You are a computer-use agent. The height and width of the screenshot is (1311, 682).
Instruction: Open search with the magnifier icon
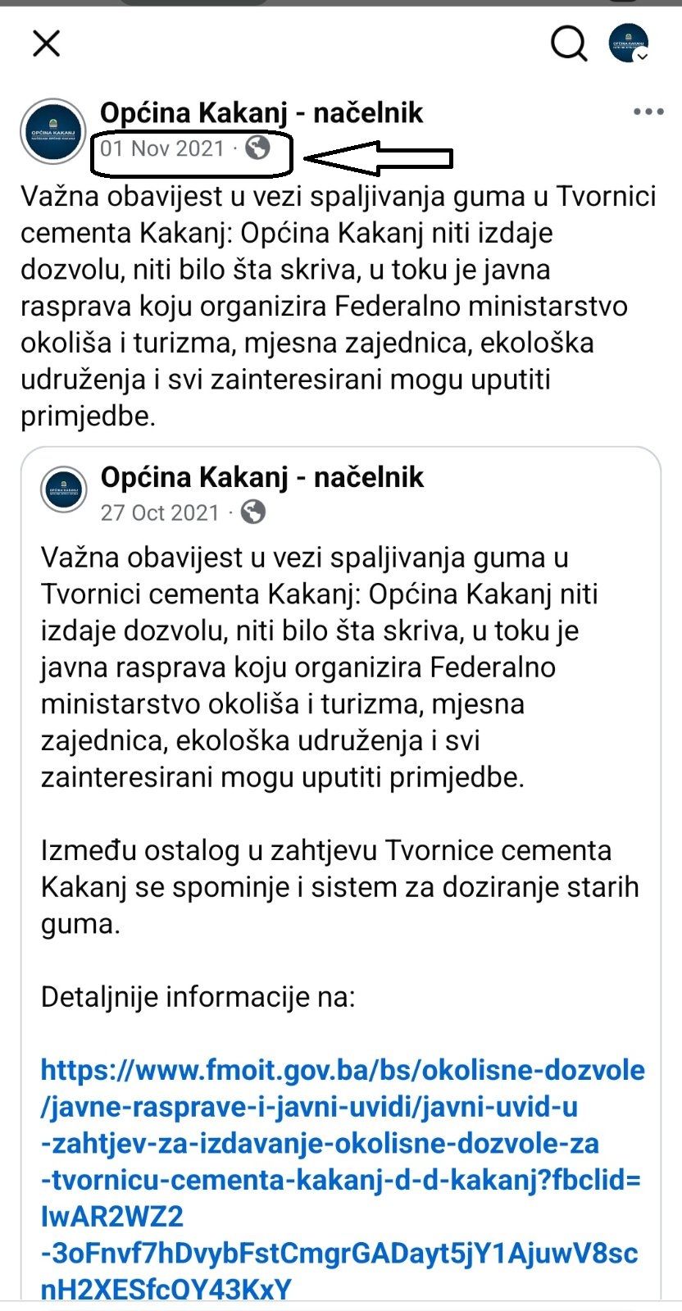(x=568, y=43)
